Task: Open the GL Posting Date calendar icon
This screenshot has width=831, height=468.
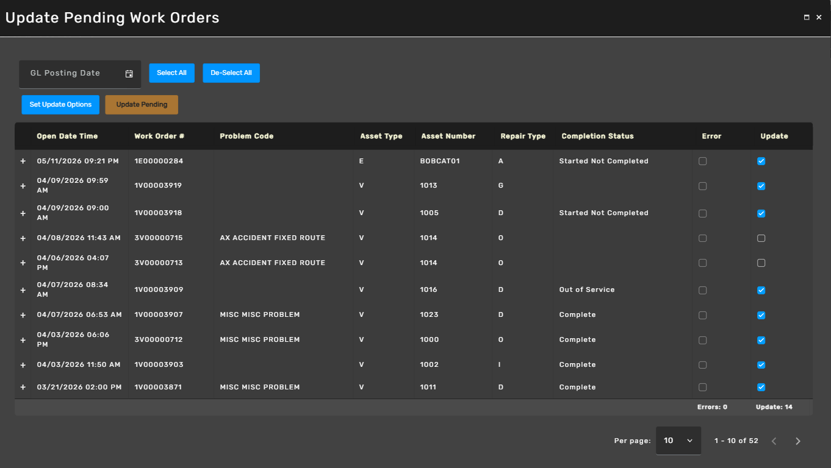Action: pyautogui.click(x=129, y=74)
